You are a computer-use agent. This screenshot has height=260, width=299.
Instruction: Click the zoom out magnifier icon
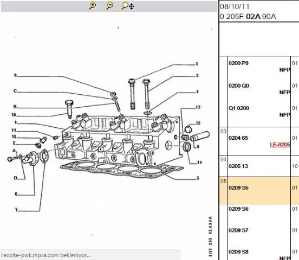pos(109,6)
